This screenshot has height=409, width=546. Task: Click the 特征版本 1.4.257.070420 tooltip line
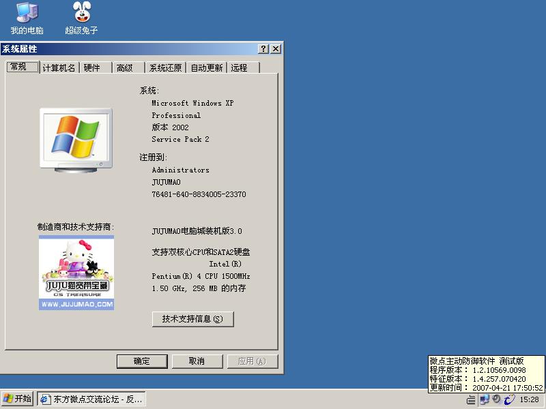click(x=477, y=379)
